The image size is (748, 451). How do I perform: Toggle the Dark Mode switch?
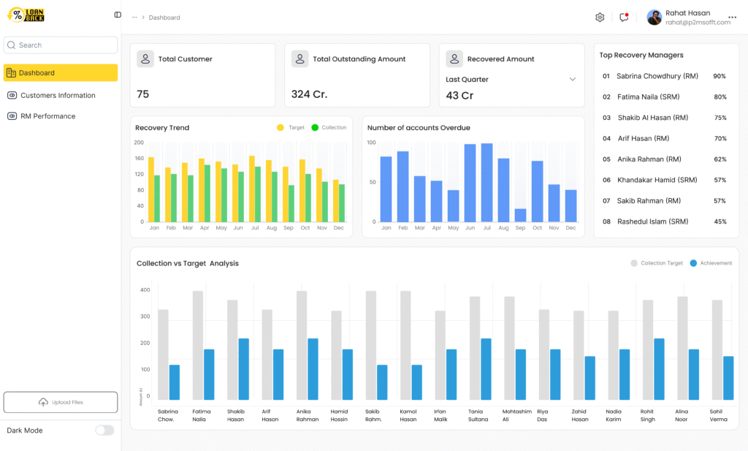pos(104,431)
